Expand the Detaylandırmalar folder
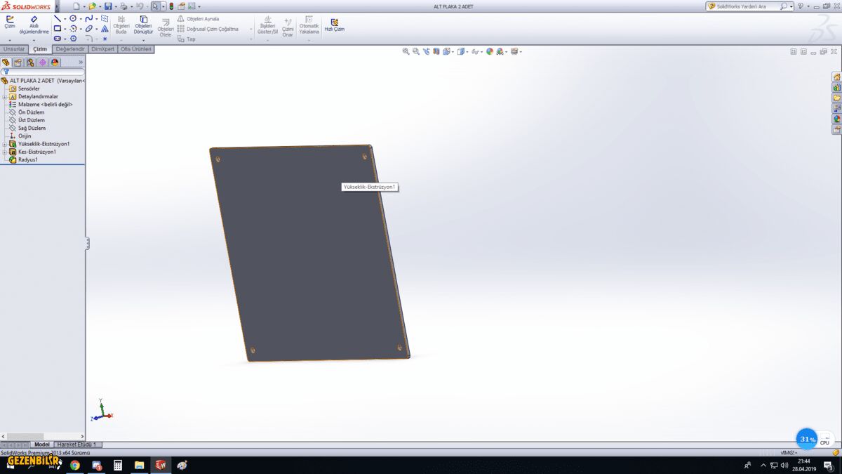This screenshot has height=474, width=842. 4,97
